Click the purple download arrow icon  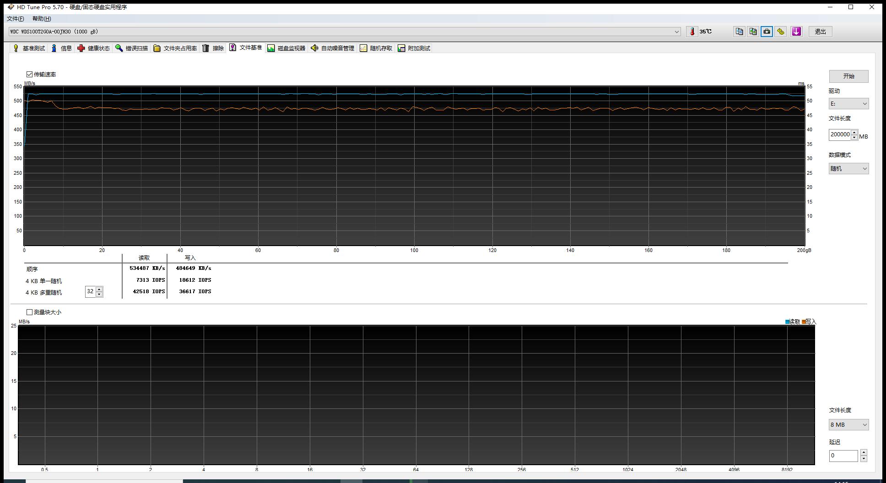(x=796, y=32)
